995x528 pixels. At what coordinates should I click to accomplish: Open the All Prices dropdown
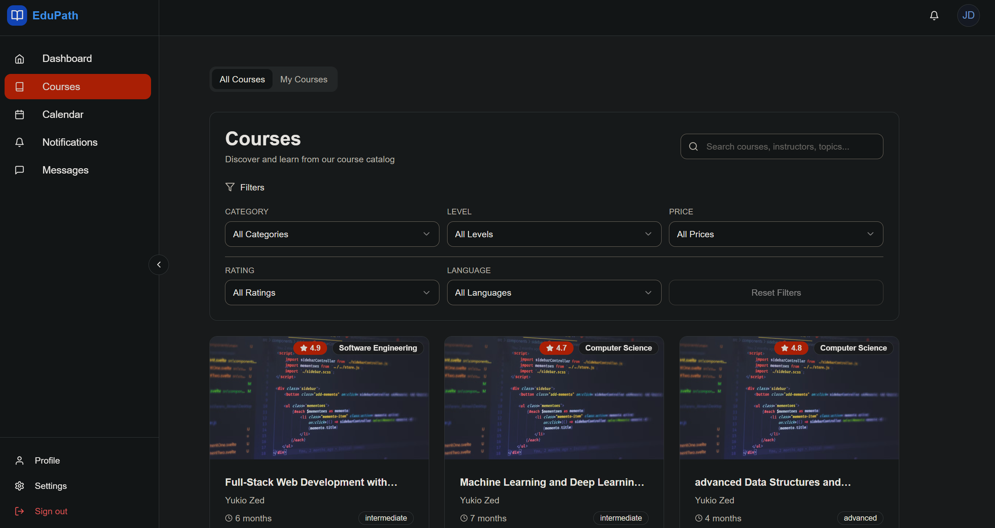[776, 234]
